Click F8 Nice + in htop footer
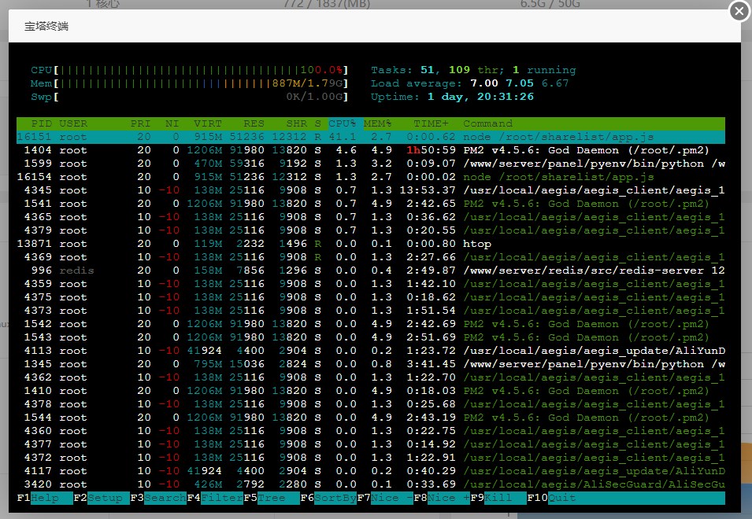This screenshot has height=519, width=752. (x=442, y=498)
